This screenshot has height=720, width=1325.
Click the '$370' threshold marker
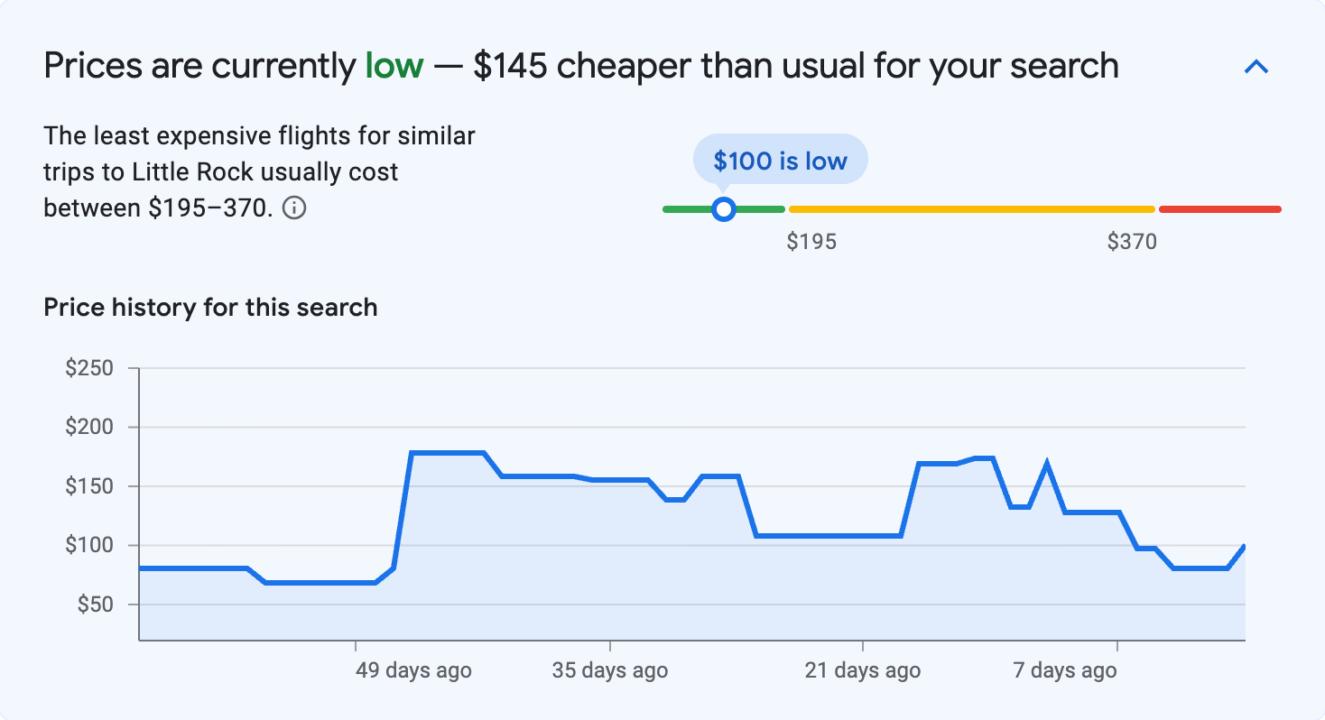1134,241
